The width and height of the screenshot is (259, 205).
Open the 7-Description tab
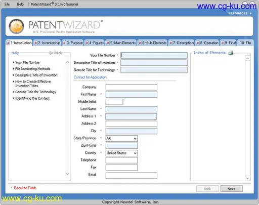pos(182,43)
